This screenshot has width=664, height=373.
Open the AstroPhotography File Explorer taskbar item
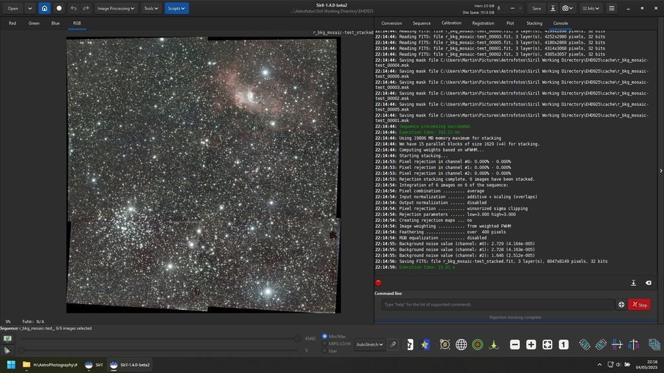[x=50, y=364]
